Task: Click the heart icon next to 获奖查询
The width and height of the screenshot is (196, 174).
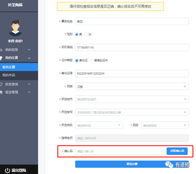Action: coord(1,84)
